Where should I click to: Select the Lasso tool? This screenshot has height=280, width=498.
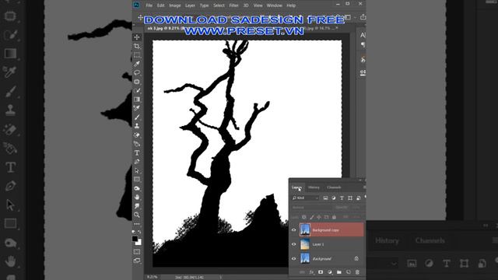(x=137, y=72)
